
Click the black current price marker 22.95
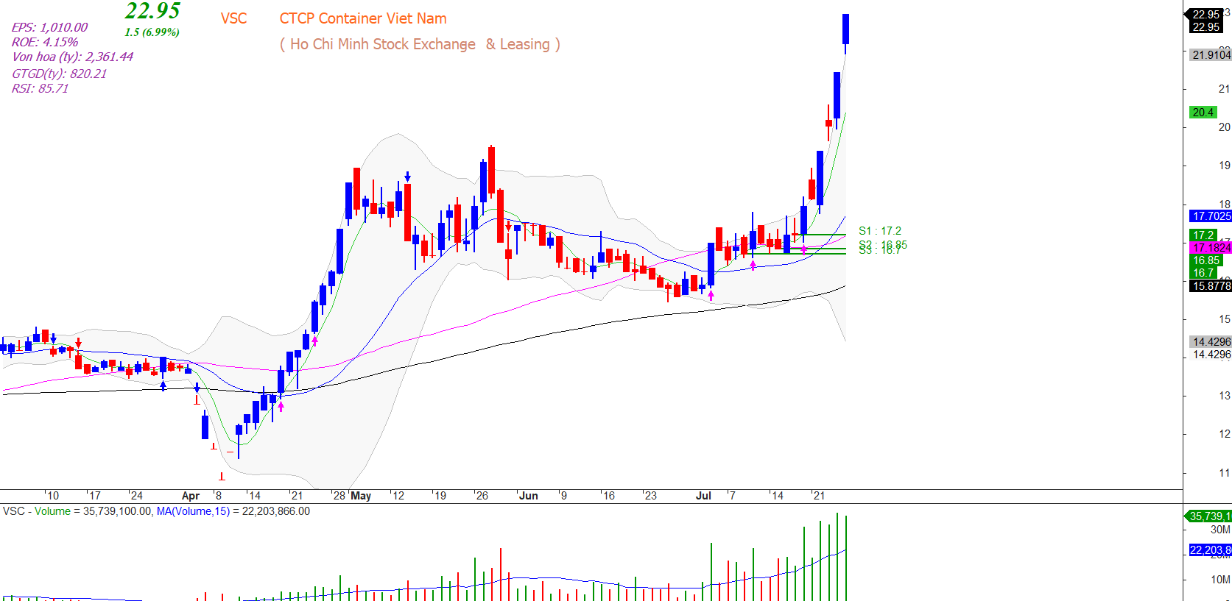(1205, 21)
